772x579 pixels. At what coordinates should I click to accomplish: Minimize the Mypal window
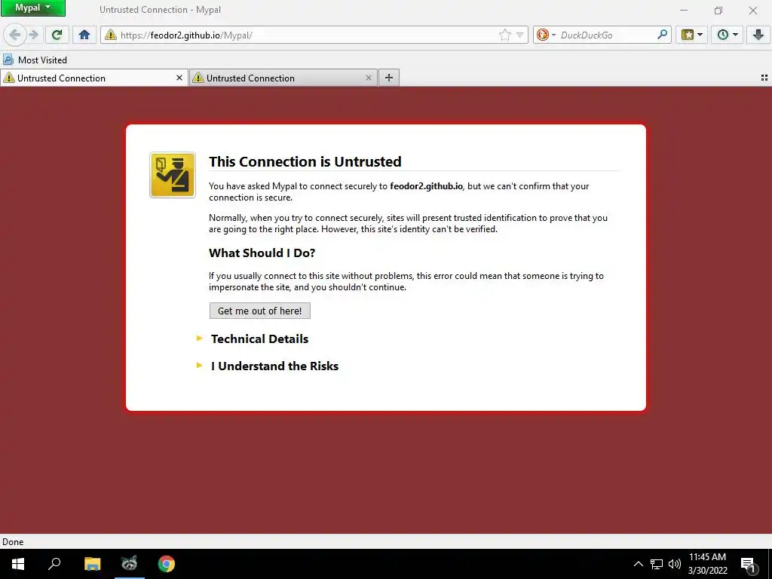click(684, 10)
